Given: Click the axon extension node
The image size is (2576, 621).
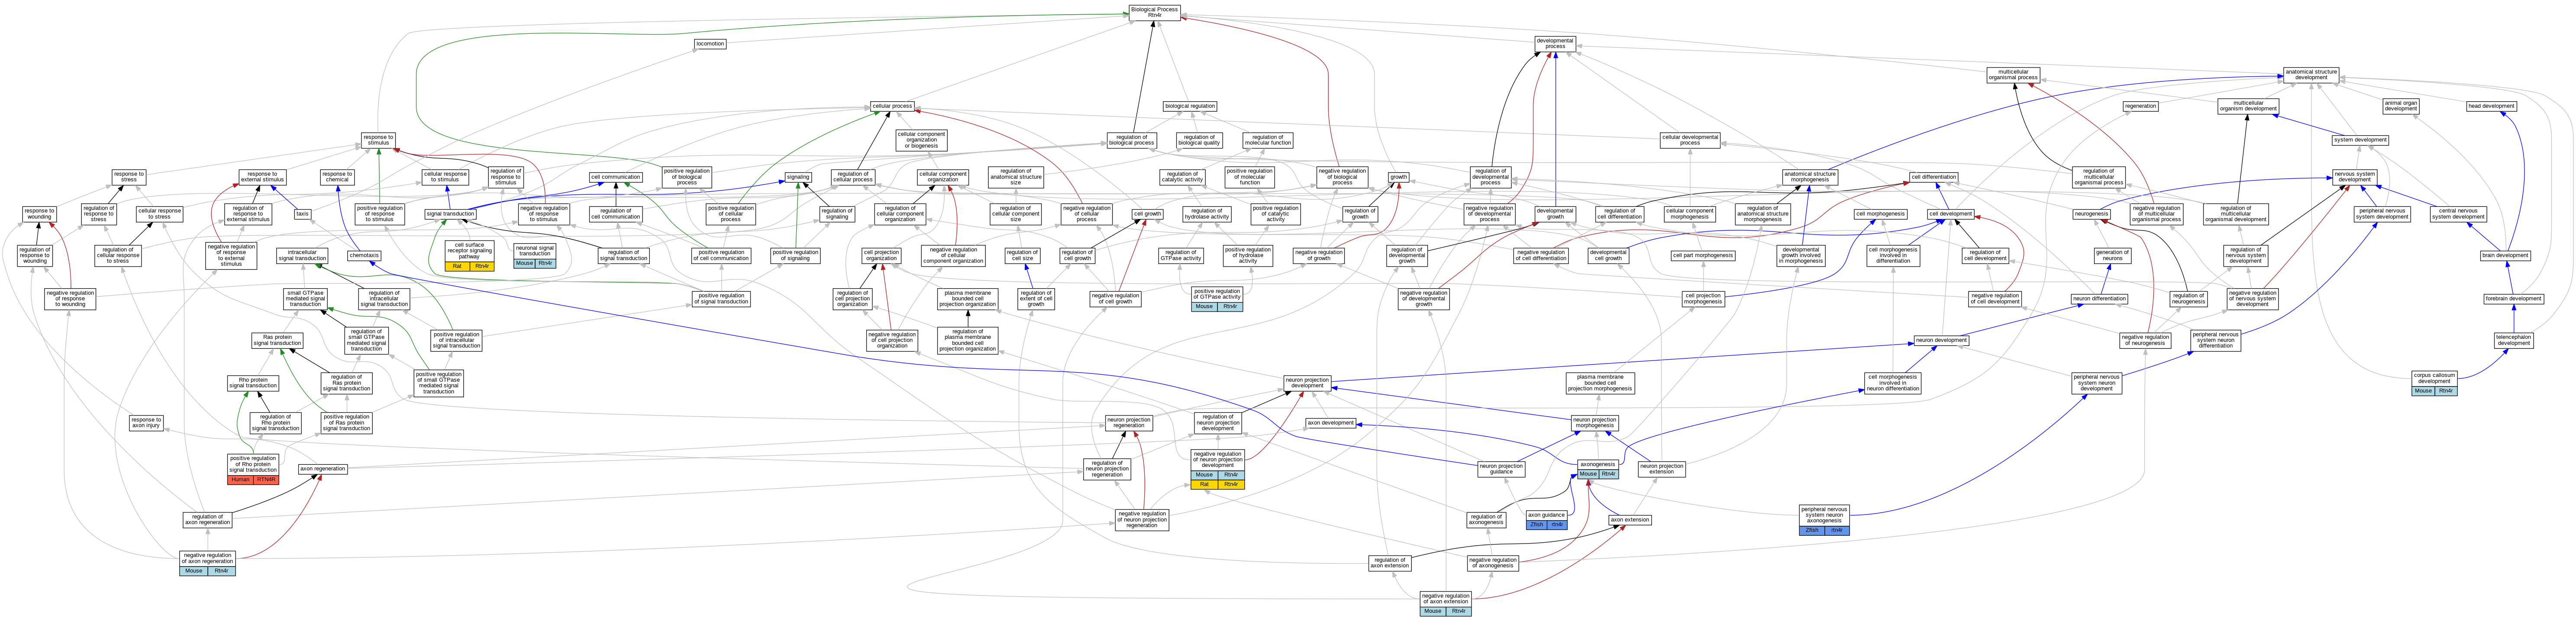Looking at the screenshot, I should 1630,520.
